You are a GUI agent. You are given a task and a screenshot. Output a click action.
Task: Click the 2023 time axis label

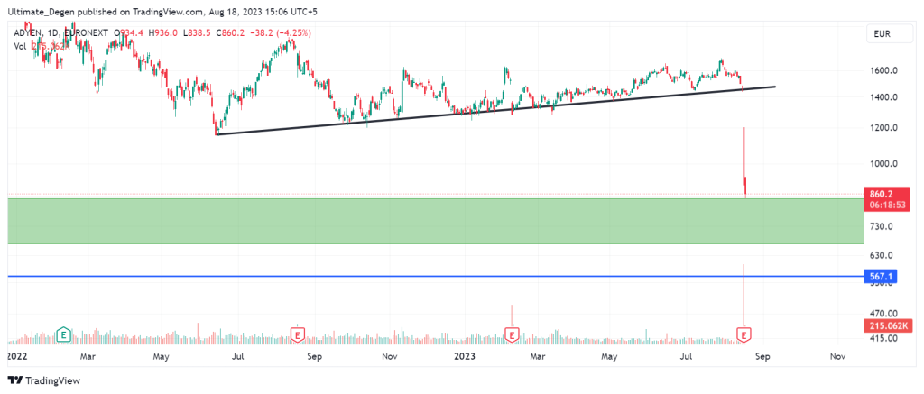[465, 356]
